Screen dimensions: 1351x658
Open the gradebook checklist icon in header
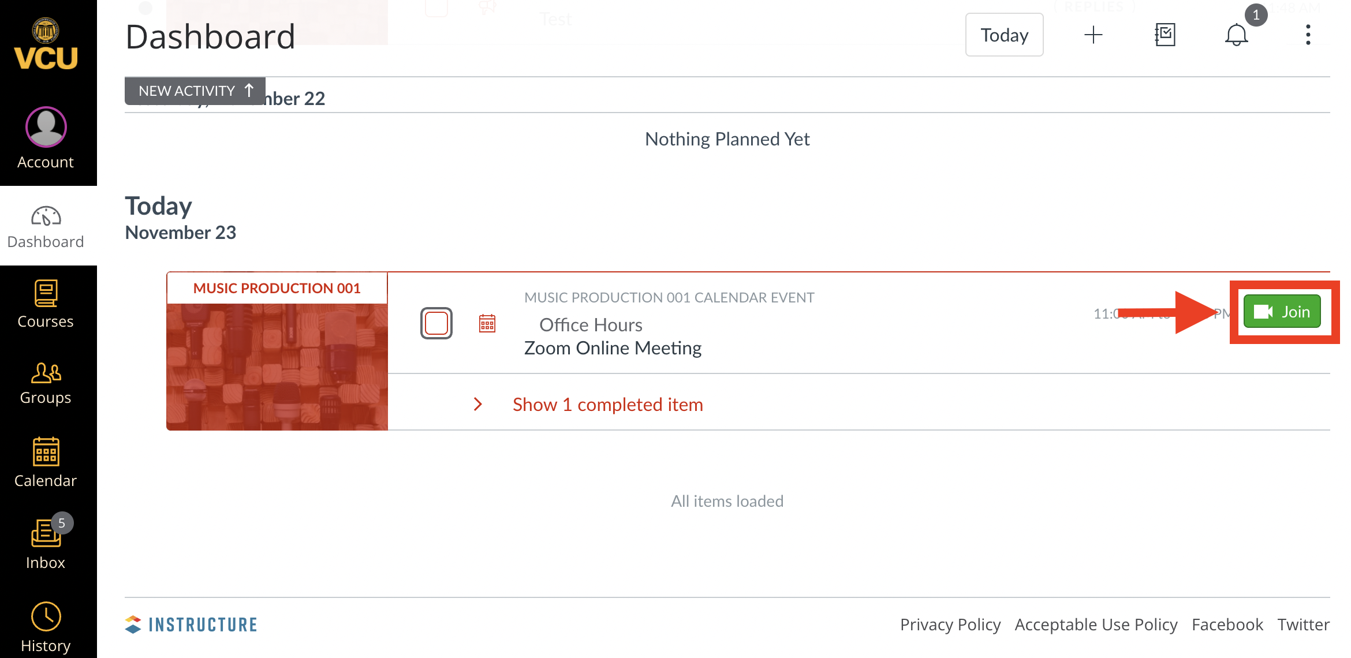click(1165, 35)
